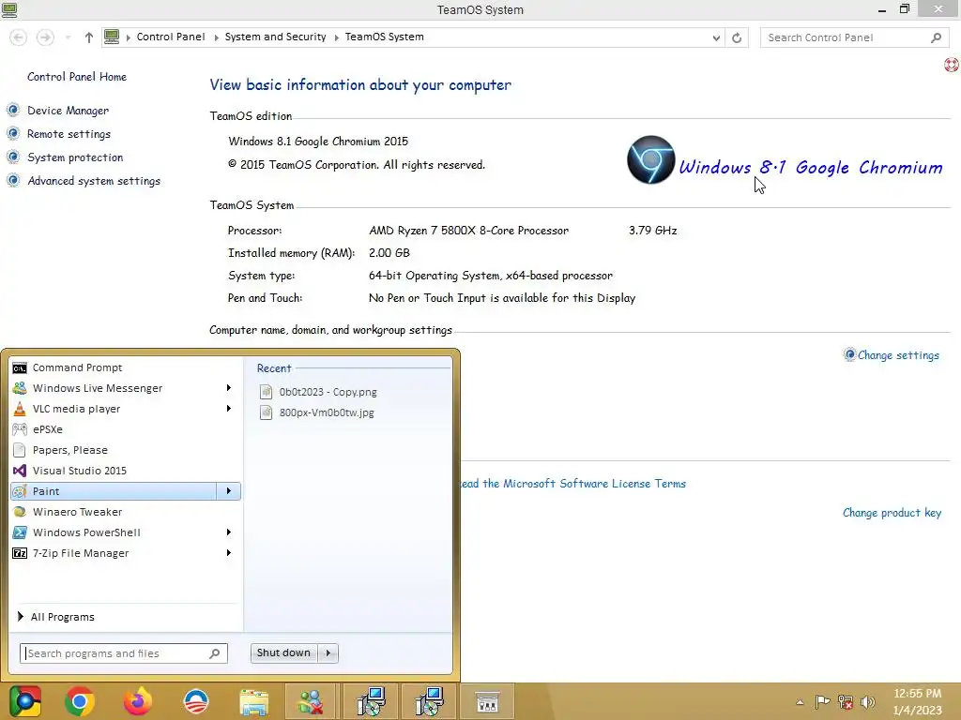Click System and Security breadcrumb
This screenshot has height=720, width=961.
pos(275,37)
